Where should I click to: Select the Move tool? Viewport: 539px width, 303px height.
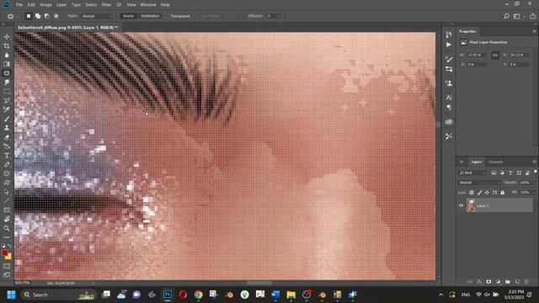click(x=7, y=37)
